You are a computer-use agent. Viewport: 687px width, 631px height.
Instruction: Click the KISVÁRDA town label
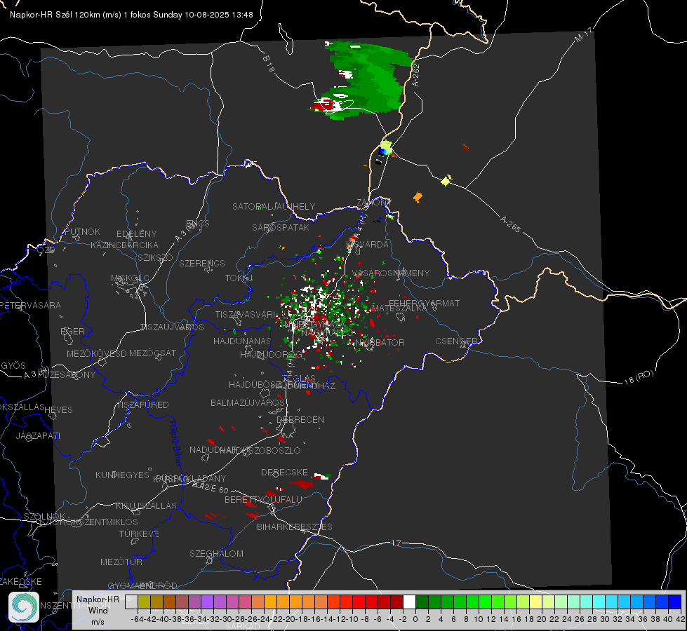click(367, 244)
